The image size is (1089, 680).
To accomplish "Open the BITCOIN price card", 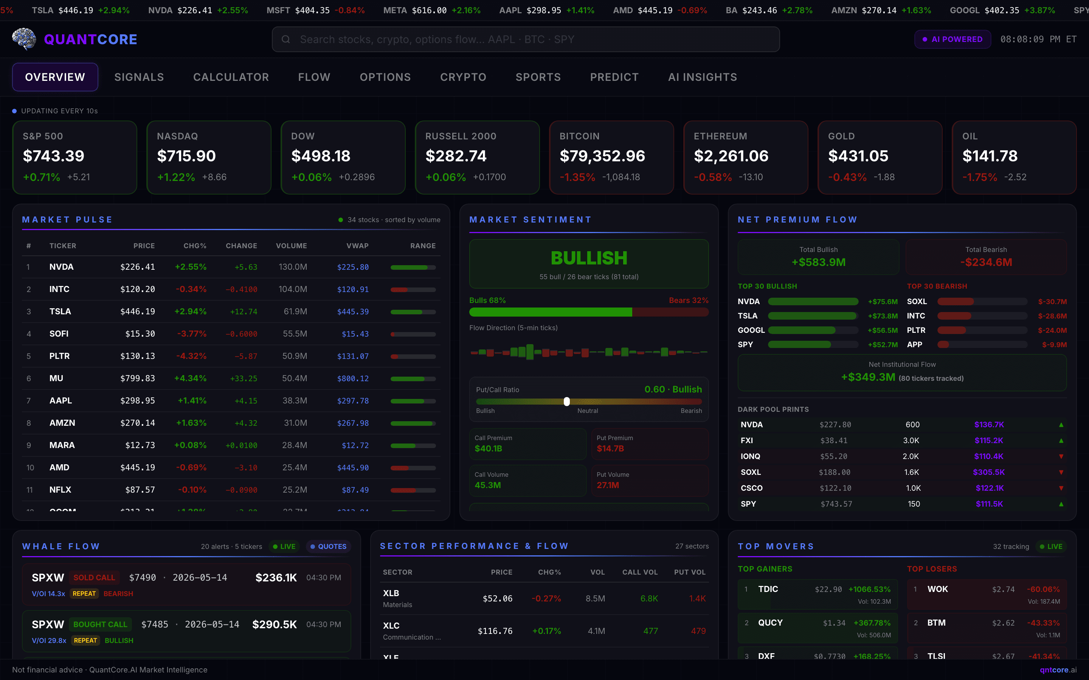I will pyautogui.click(x=611, y=158).
